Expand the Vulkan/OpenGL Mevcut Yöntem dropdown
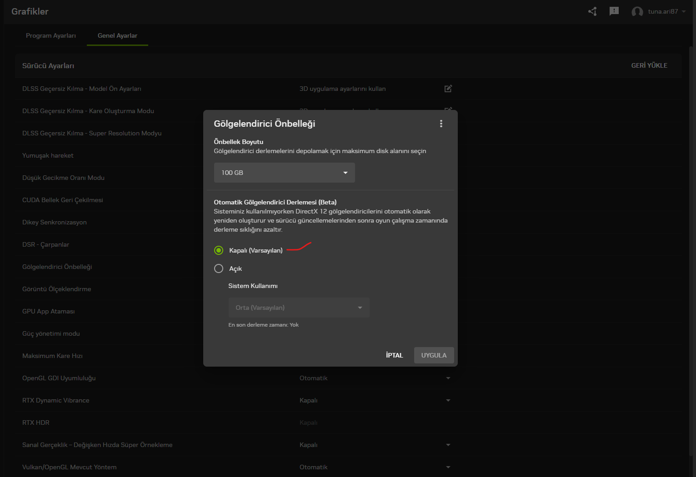This screenshot has height=477, width=696. (x=448, y=467)
